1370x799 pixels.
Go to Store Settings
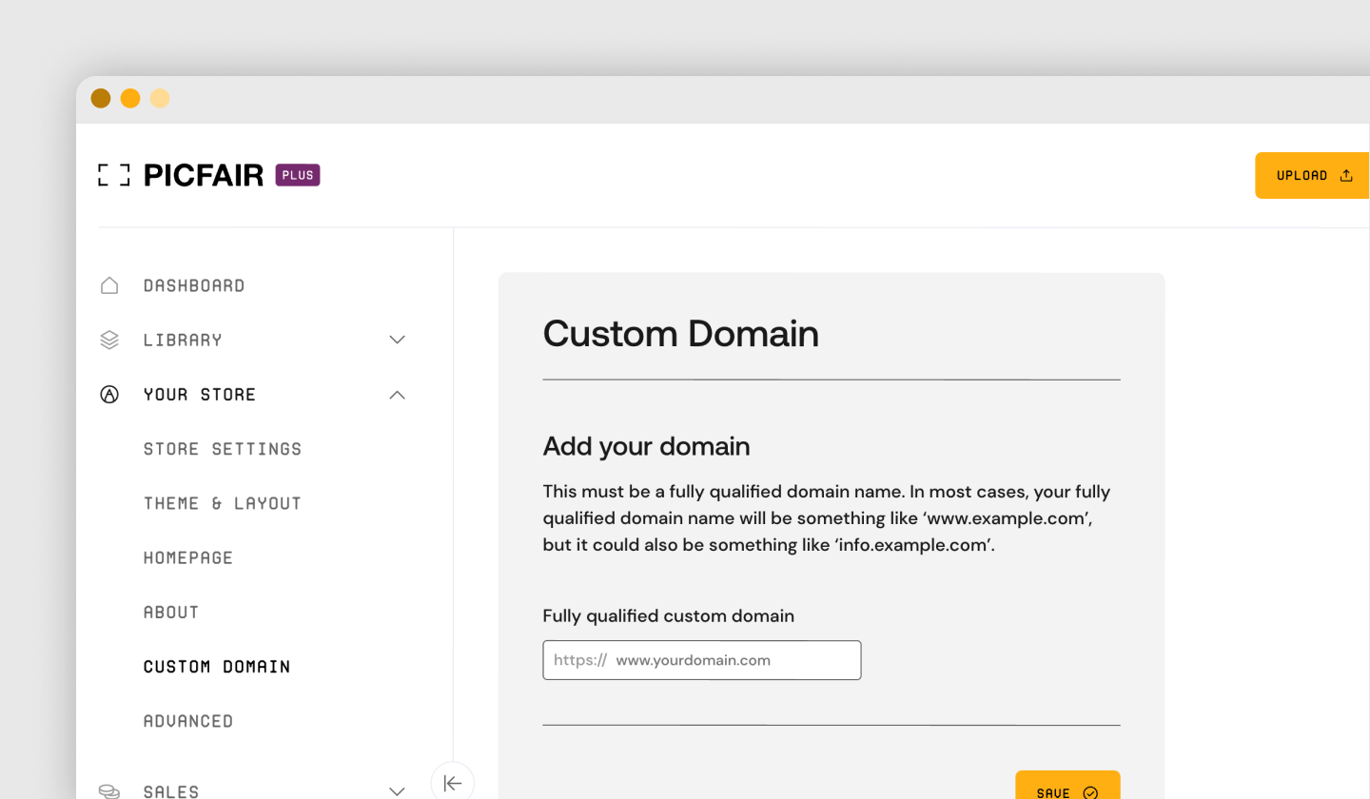223,449
